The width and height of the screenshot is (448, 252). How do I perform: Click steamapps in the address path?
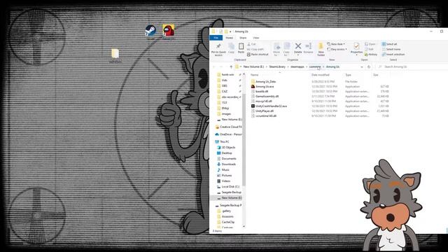tap(297, 67)
